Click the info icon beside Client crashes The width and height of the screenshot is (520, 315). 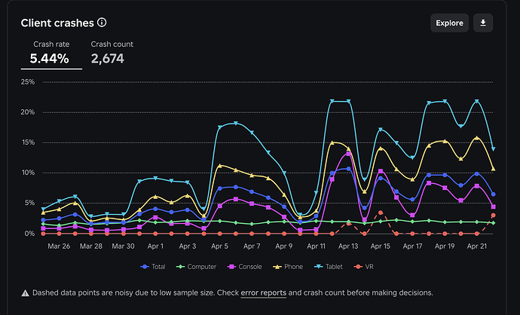click(102, 23)
